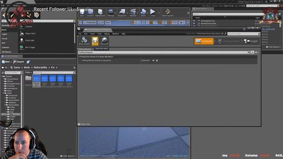Collapse the NoDurability folder in the source tree
This screenshot has width=283, height=159.
coord(5,105)
